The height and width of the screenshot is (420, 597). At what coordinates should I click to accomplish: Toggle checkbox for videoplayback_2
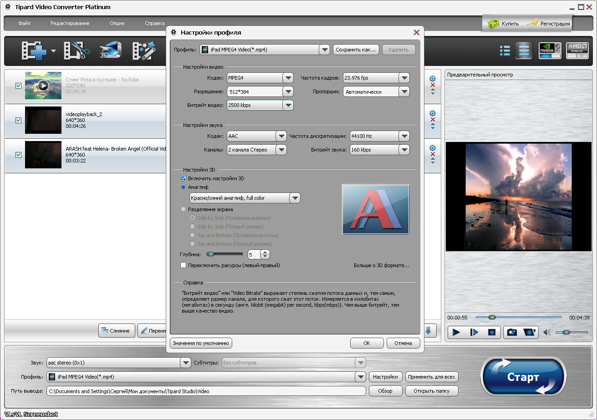click(x=19, y=120)
